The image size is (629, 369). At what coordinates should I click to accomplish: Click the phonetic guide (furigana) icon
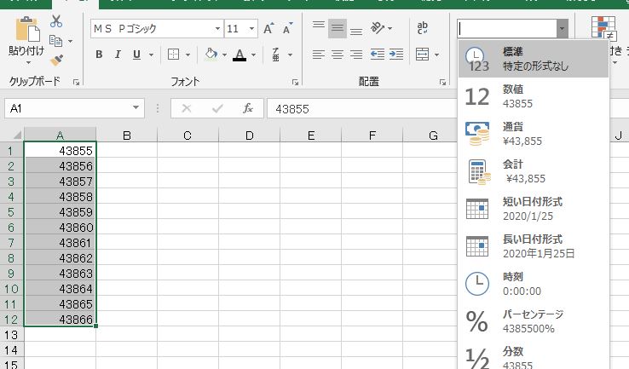tap(276, 55)
